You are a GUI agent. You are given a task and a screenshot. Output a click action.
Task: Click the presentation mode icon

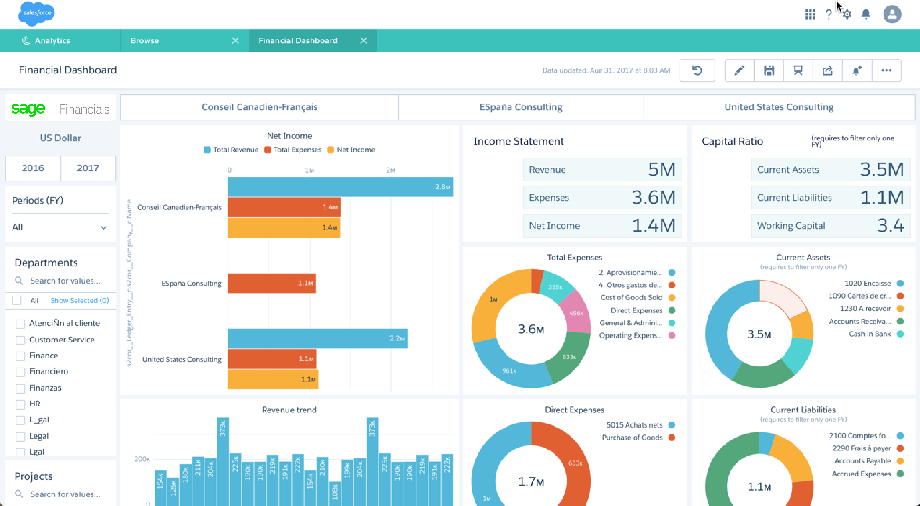[798, 70]
